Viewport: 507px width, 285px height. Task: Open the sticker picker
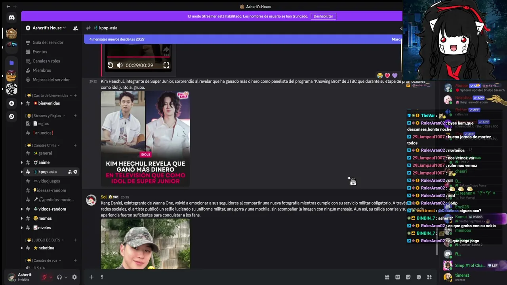pyautogui.click(x=408, y=277)
